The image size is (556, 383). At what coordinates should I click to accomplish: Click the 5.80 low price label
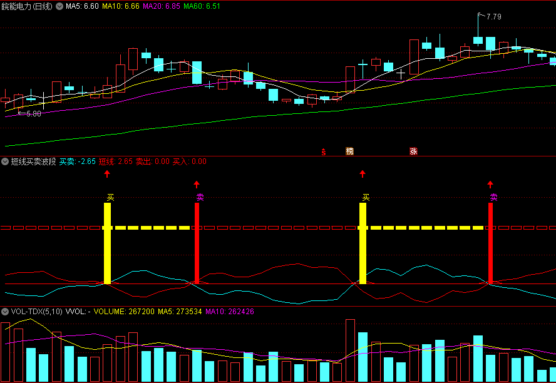pyautogui.click(x=34, y=114)
